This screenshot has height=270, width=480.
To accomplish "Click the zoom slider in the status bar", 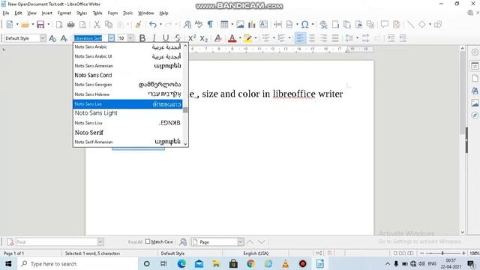I will click(x=442, y=253).
